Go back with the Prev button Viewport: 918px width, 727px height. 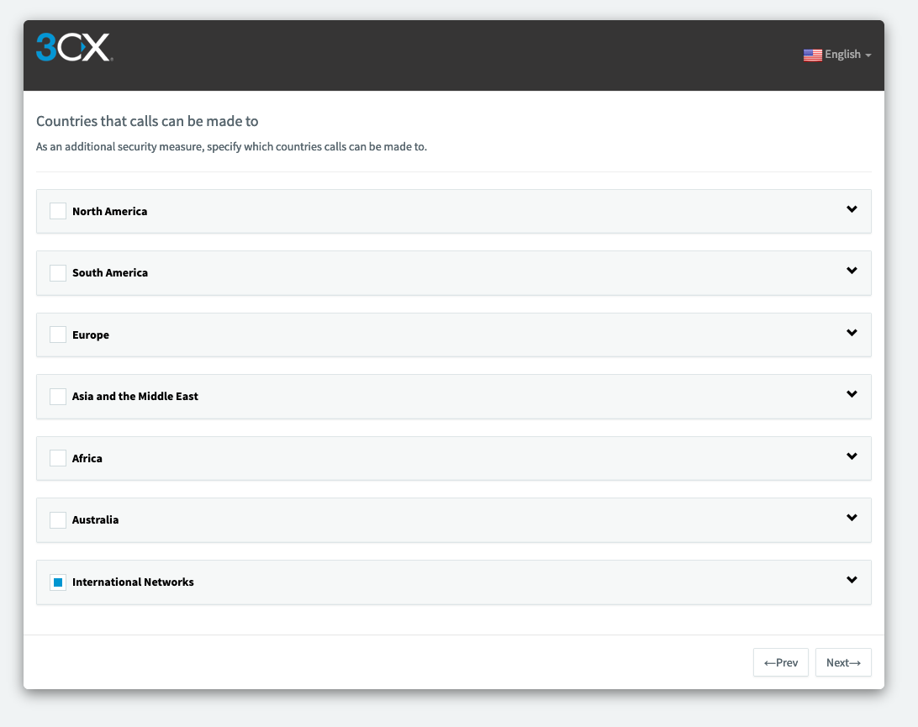click(x=780, y=662)
